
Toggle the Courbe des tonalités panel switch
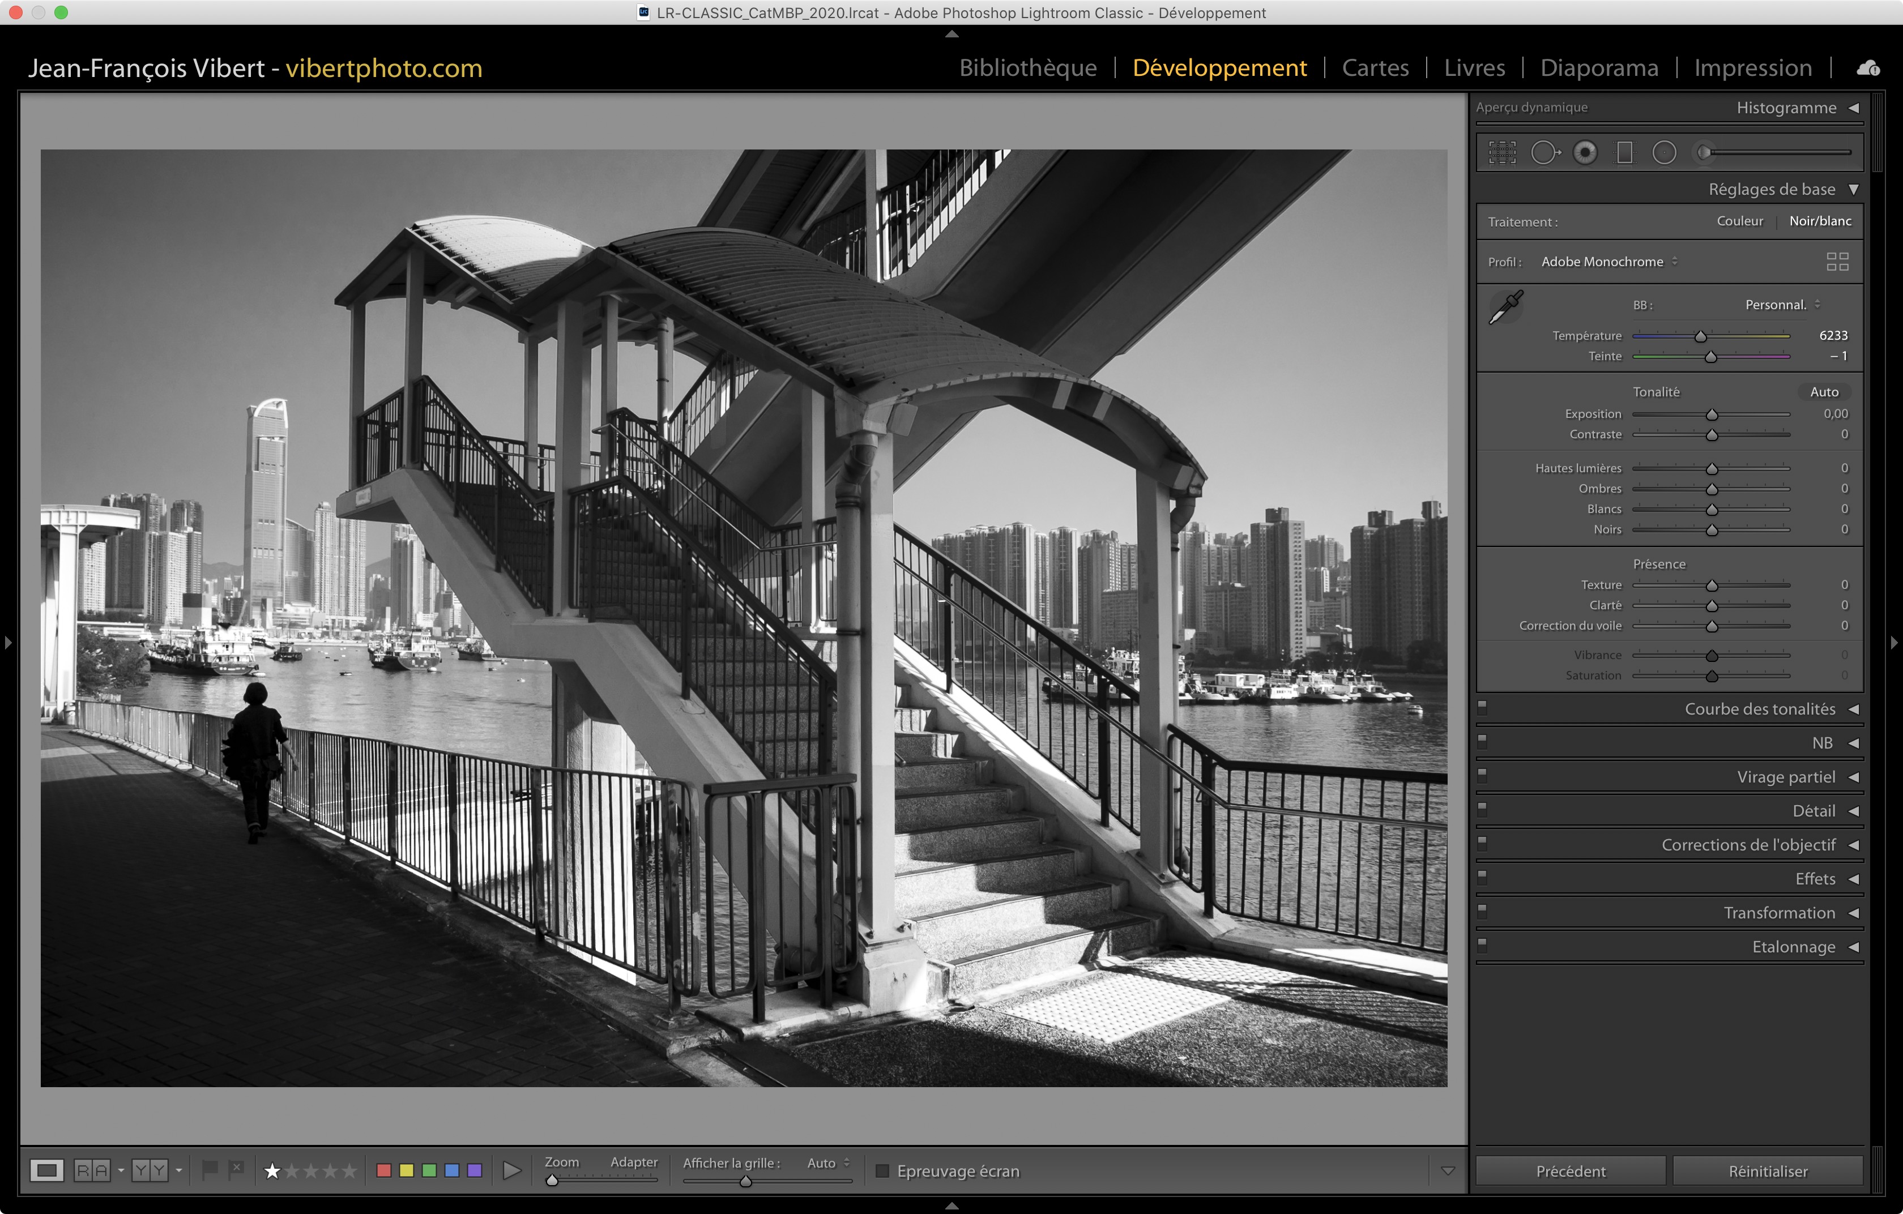(1483, 707)
